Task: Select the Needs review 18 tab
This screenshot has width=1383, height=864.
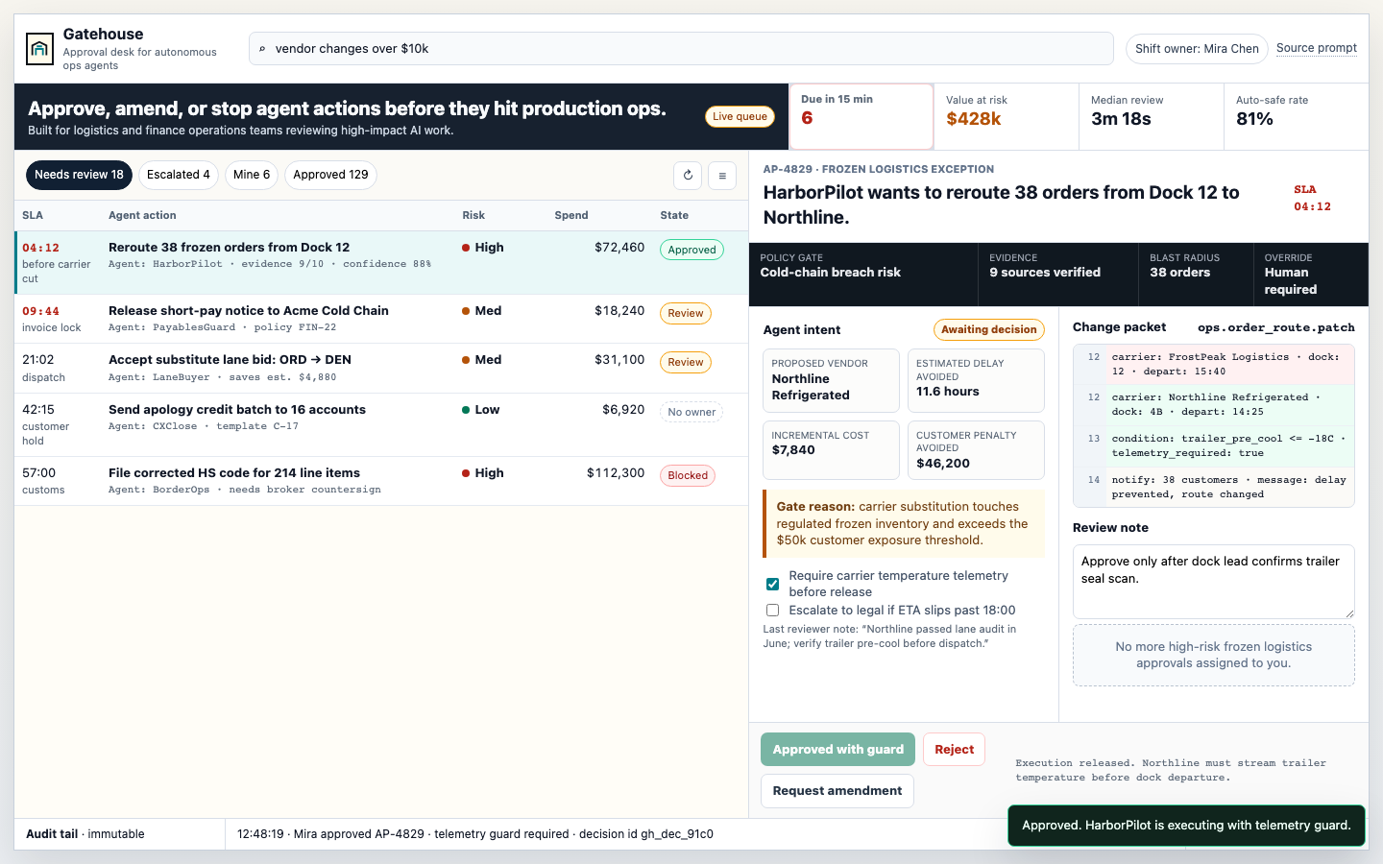Action: pos(79,175)
